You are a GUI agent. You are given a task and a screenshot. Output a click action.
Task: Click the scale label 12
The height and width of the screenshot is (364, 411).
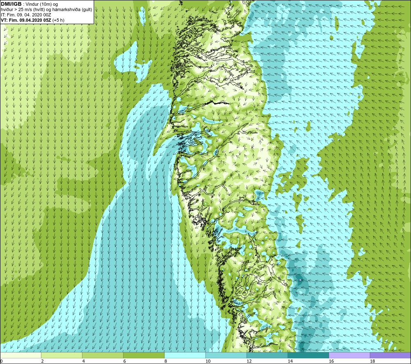point(249,362)
